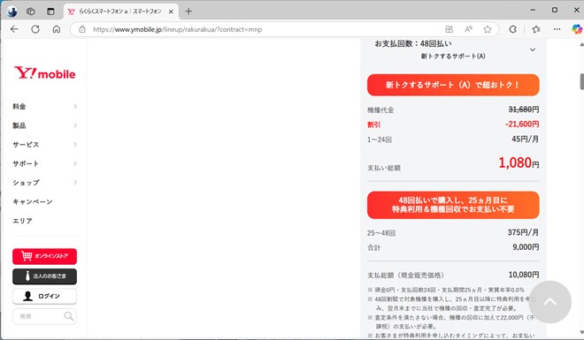The image size is (584, 340).
Task: Open the エリア menu item
Action: point(23,221)
